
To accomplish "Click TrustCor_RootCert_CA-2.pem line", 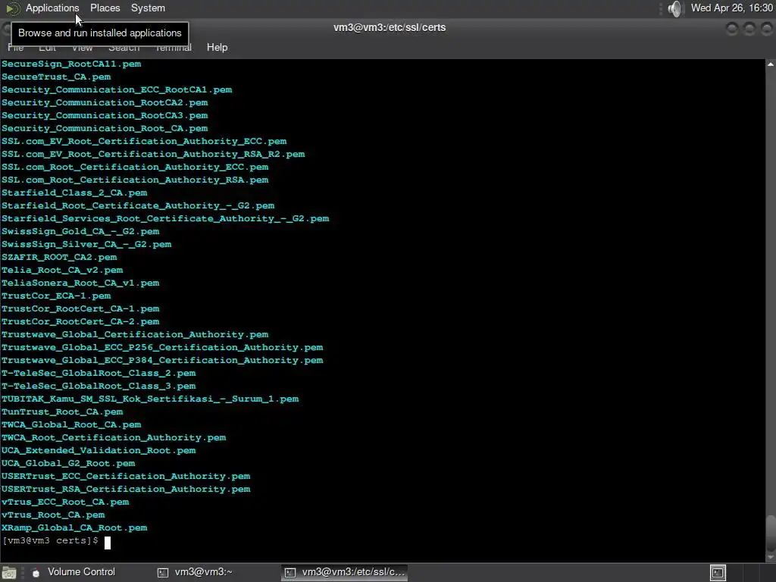I will (80, 321).
